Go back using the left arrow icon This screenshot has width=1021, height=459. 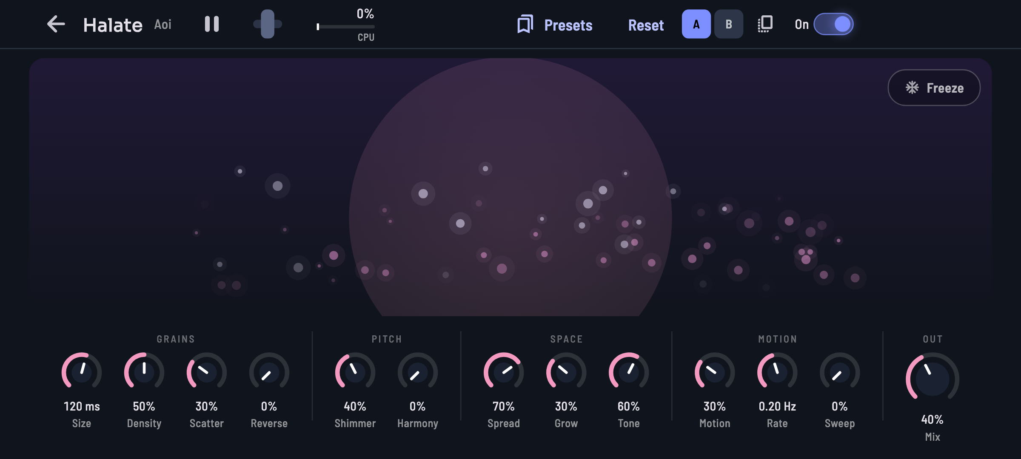56,24
